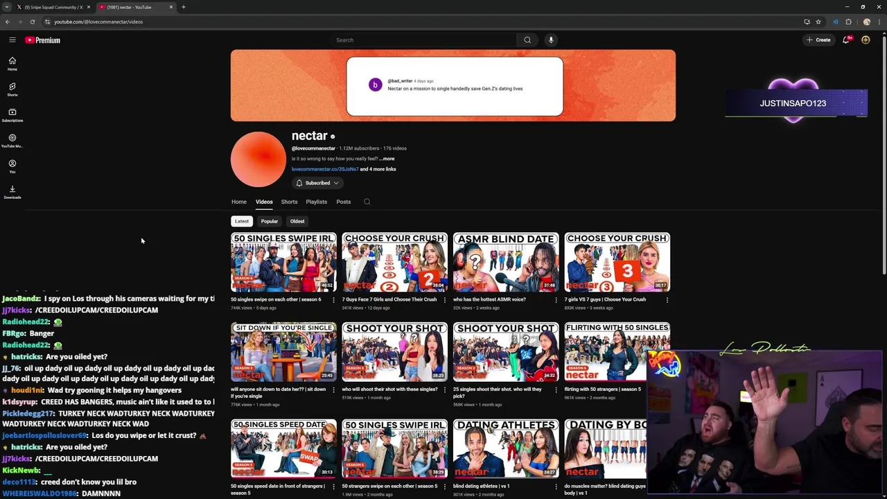Image resolution: width=887 pixels, height=499 pixels.
Task: Select the Videos tab
Action: tap(264, 202)
